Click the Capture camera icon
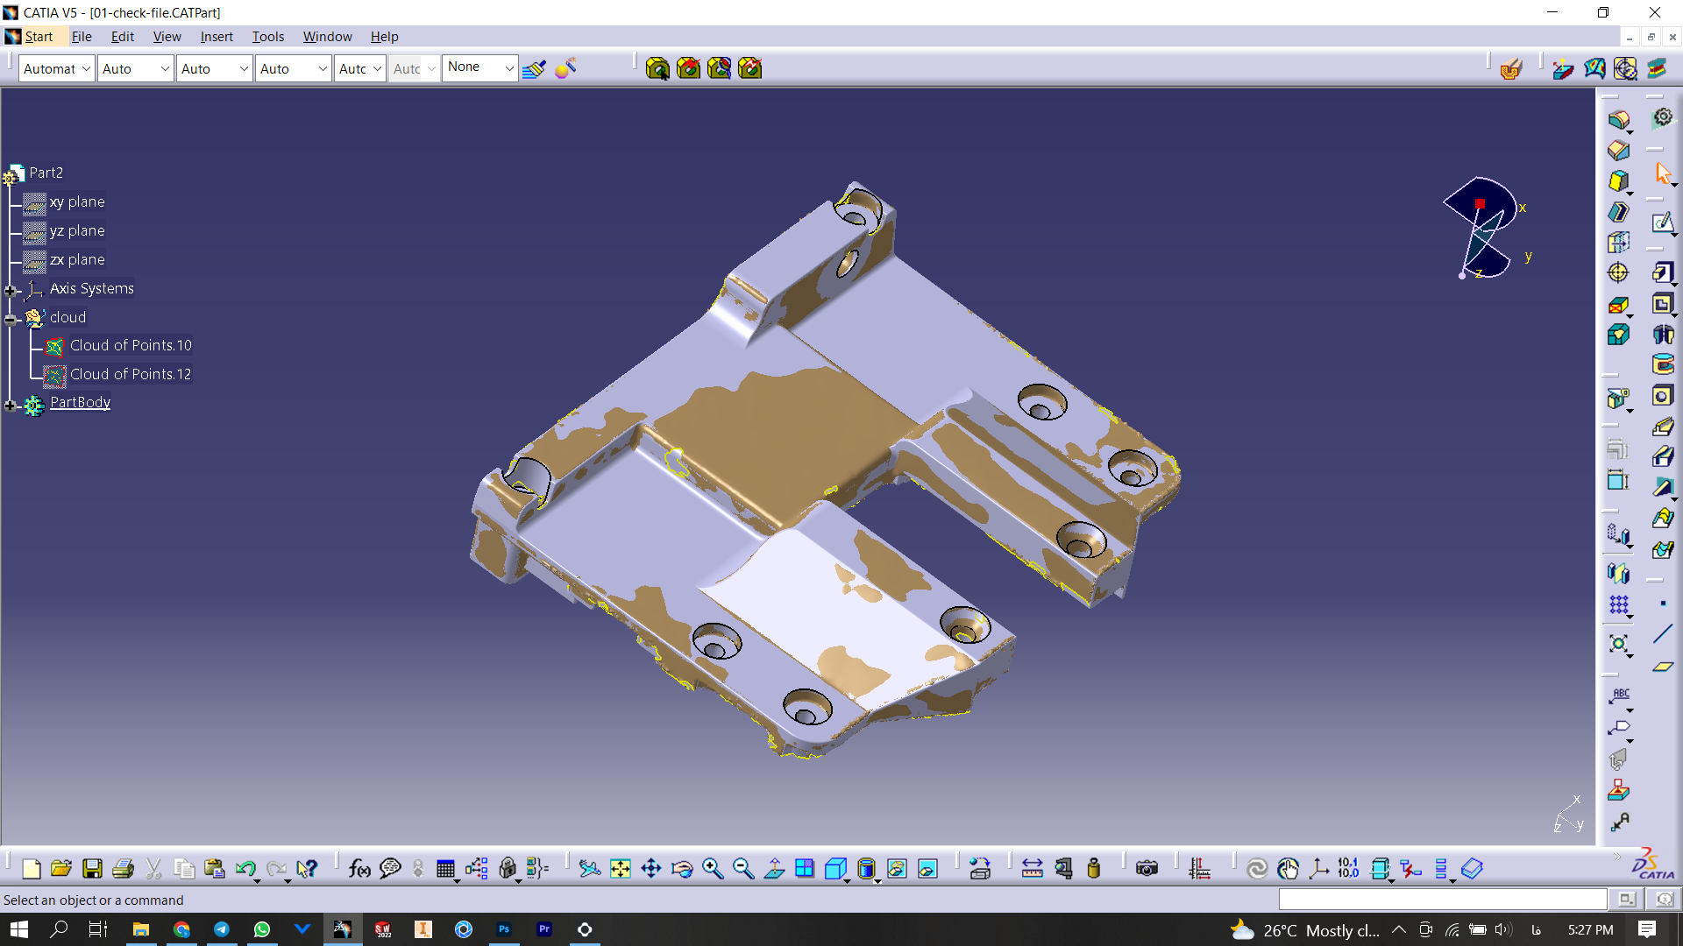 (1147, 868)
